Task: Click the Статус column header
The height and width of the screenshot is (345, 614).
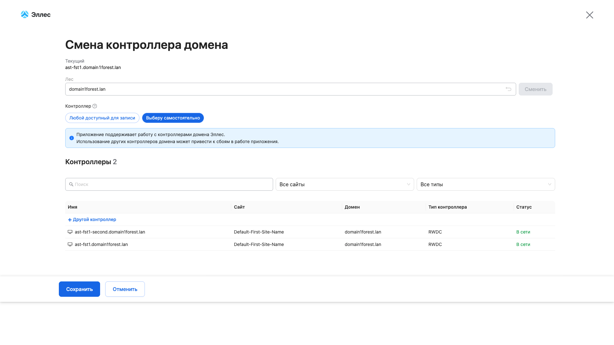Action: coord(524,207)
